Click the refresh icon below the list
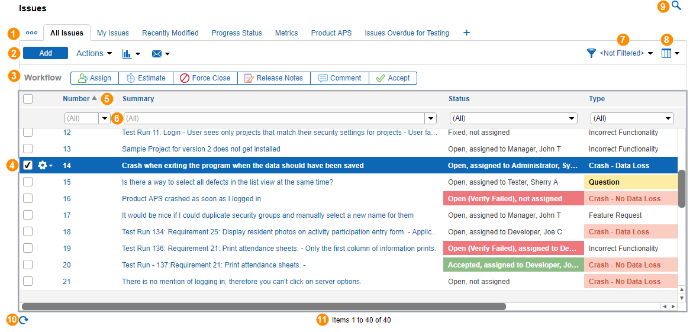693x332 pixels. tap(24, 320)
